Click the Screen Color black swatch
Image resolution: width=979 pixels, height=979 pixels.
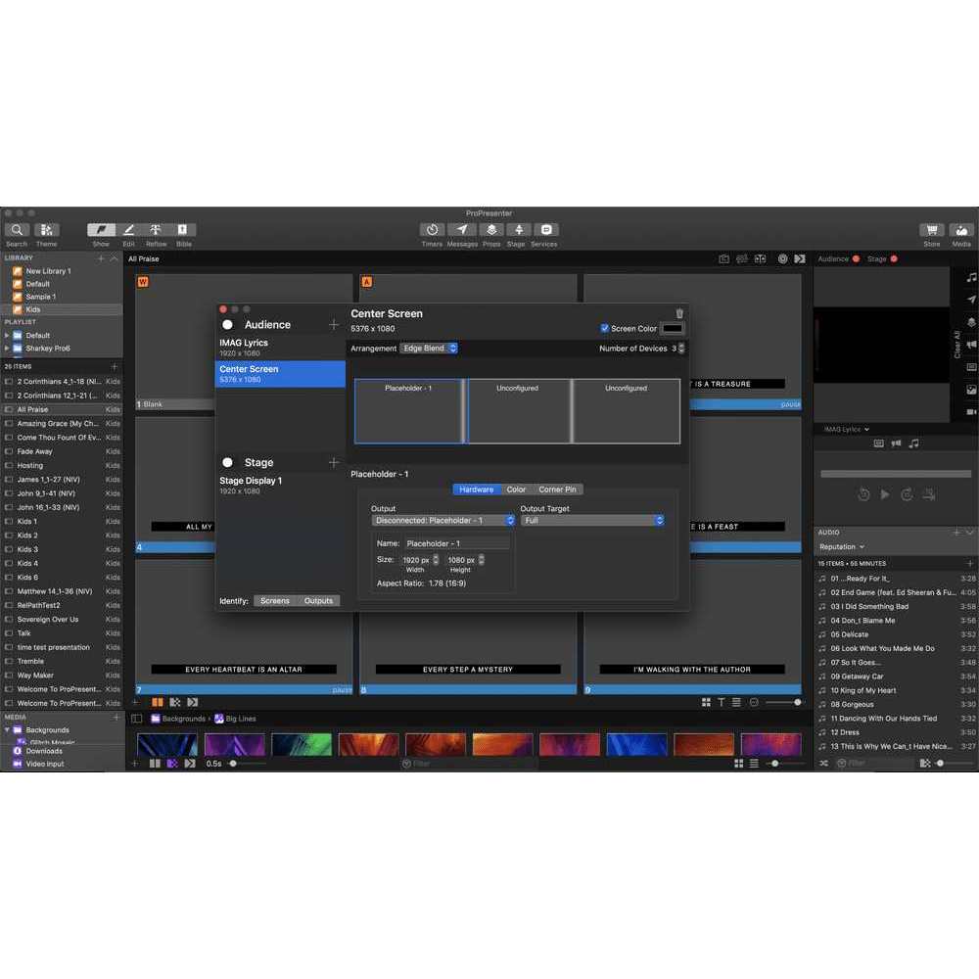click(672, 328)
